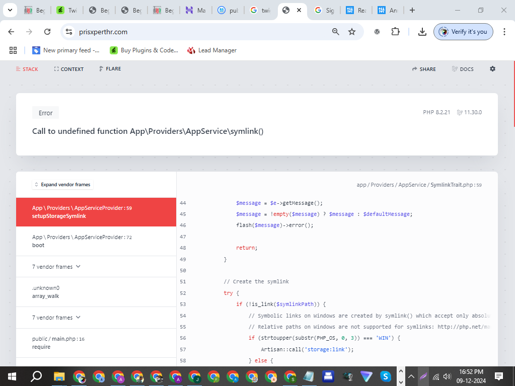Click the Verify it's you button
This screenshot has width=515, height=386.
tap(463, 32)
